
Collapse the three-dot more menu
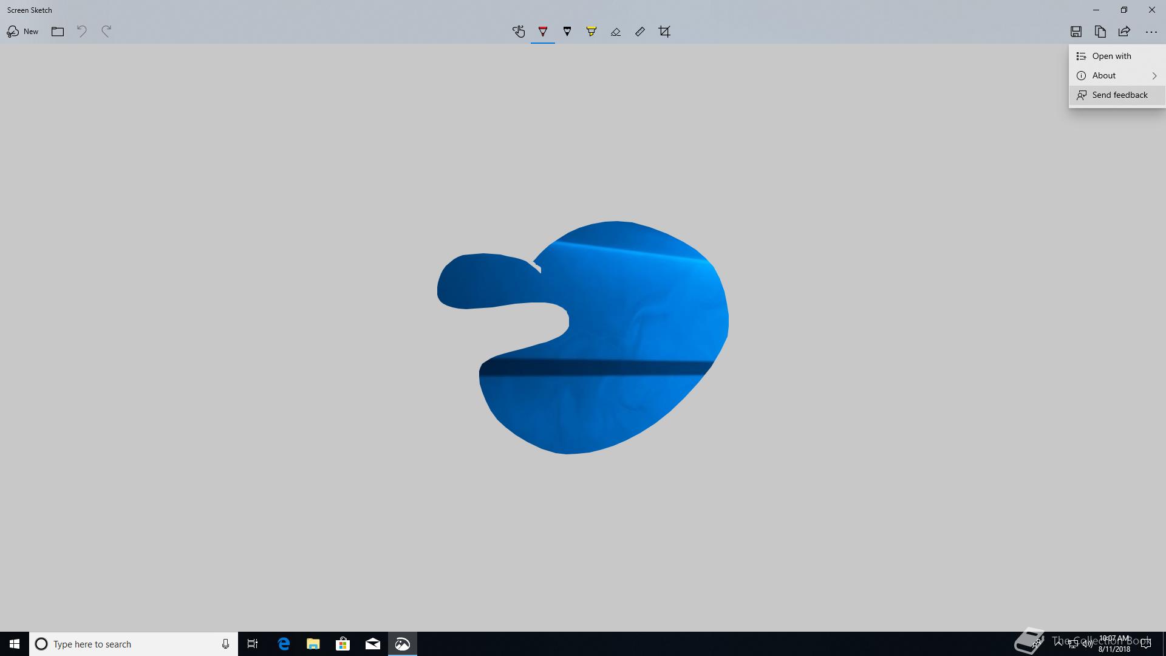click(1151, 32)
